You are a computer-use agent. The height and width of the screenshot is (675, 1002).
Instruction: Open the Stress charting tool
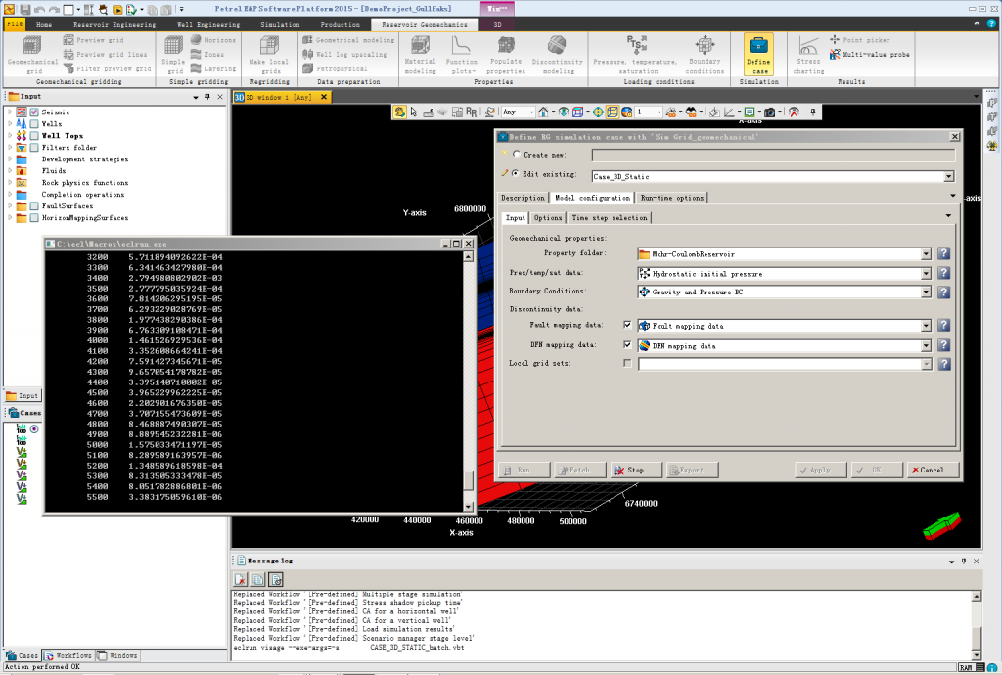[x=808, y=54]
